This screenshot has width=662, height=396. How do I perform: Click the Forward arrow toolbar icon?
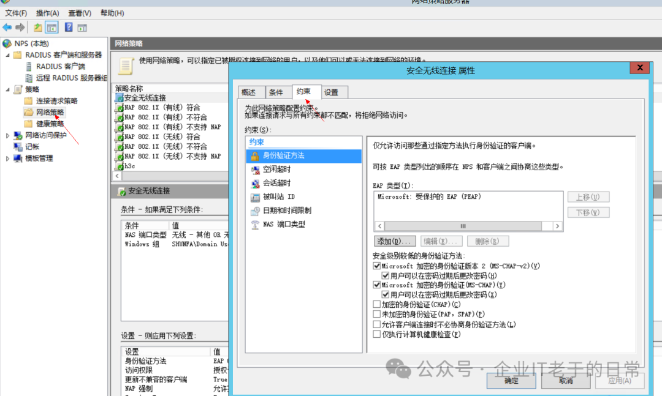click(x=20, y=28)
